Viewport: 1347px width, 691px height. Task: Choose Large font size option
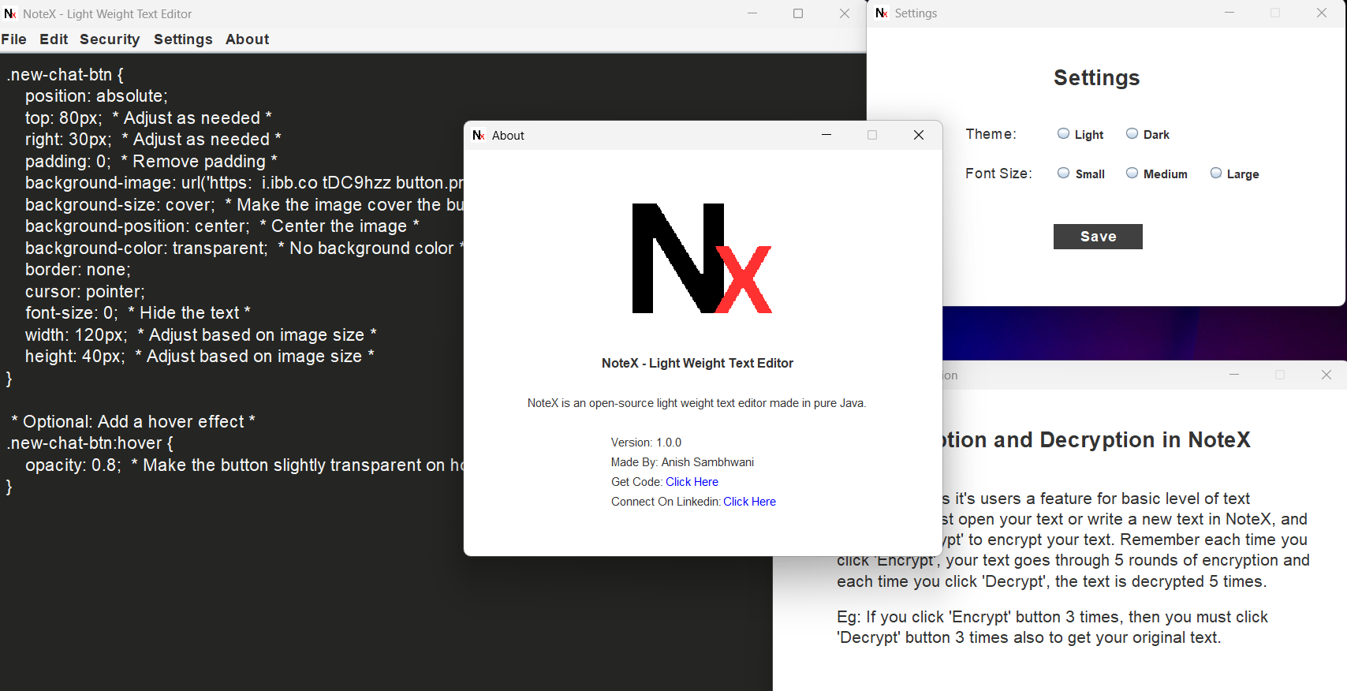click(x=1216, y=174)
